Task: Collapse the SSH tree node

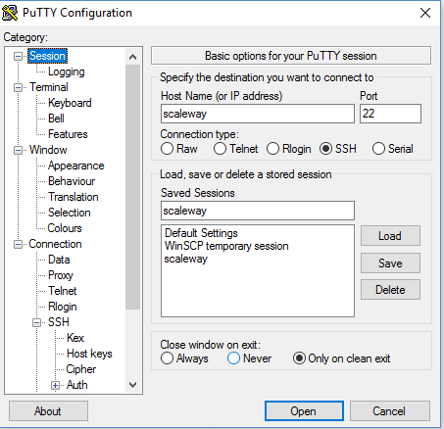Action: 36,323
